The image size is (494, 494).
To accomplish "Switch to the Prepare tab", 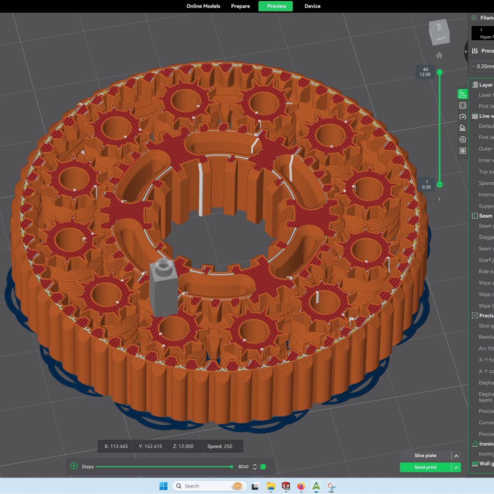I will (x=240, y=6).
